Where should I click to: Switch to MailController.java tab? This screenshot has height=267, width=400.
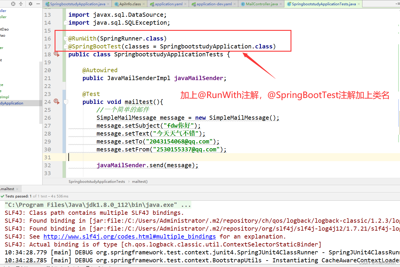tap(261, 4)
